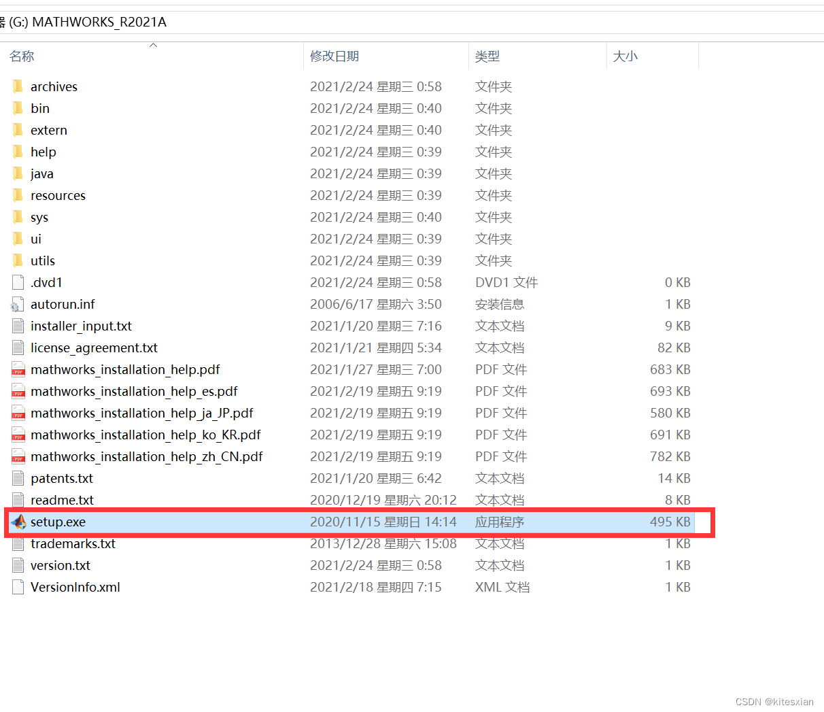Select the mathworks_installation_help_zh_CN.pdf file name
824x712 pixels.
pyautogui.click(x=147, y=456)
